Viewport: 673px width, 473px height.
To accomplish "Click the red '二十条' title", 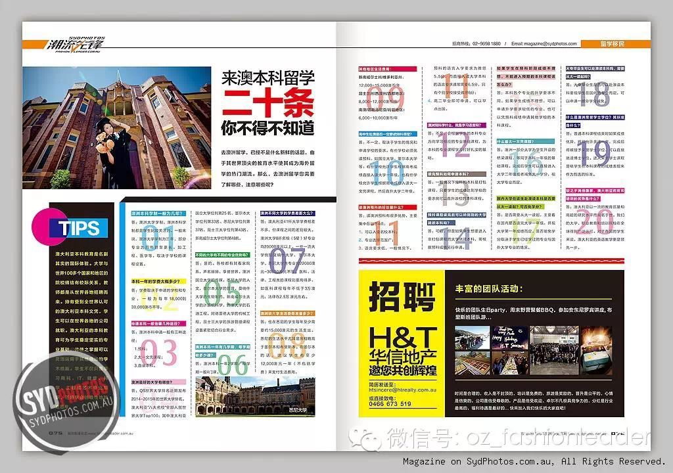I will point(268,102).
